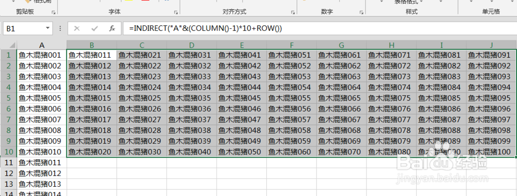This screenshot has height=196, width=517.
Task: Open the 字体 group dialog launcher
Action: click(176, 12)
